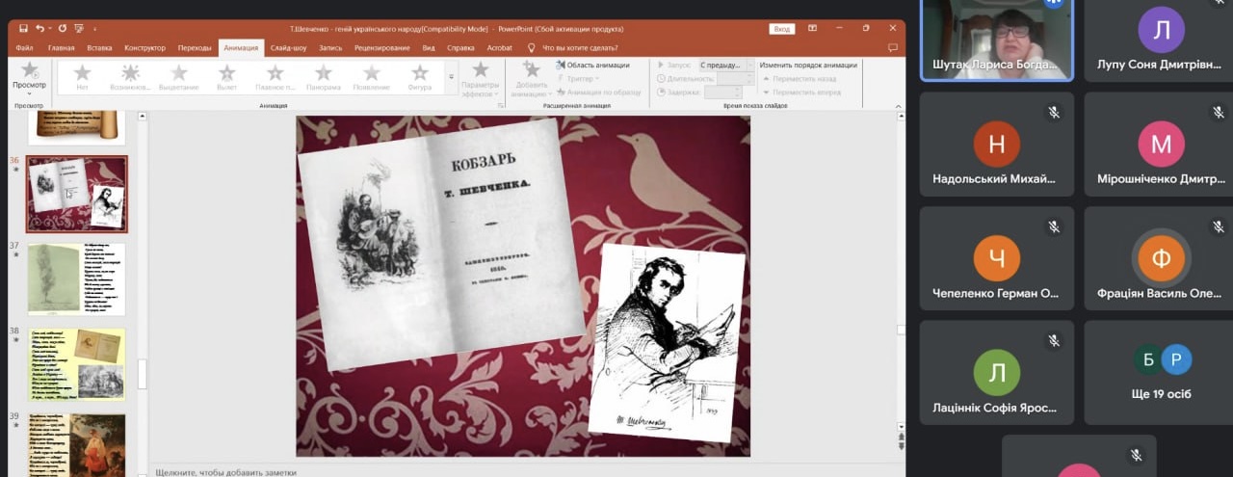Image resolution: width=1233 pixels, height=477 pixels.
Task: Open the Переходы tab
Action: click(x=195, y=47)
